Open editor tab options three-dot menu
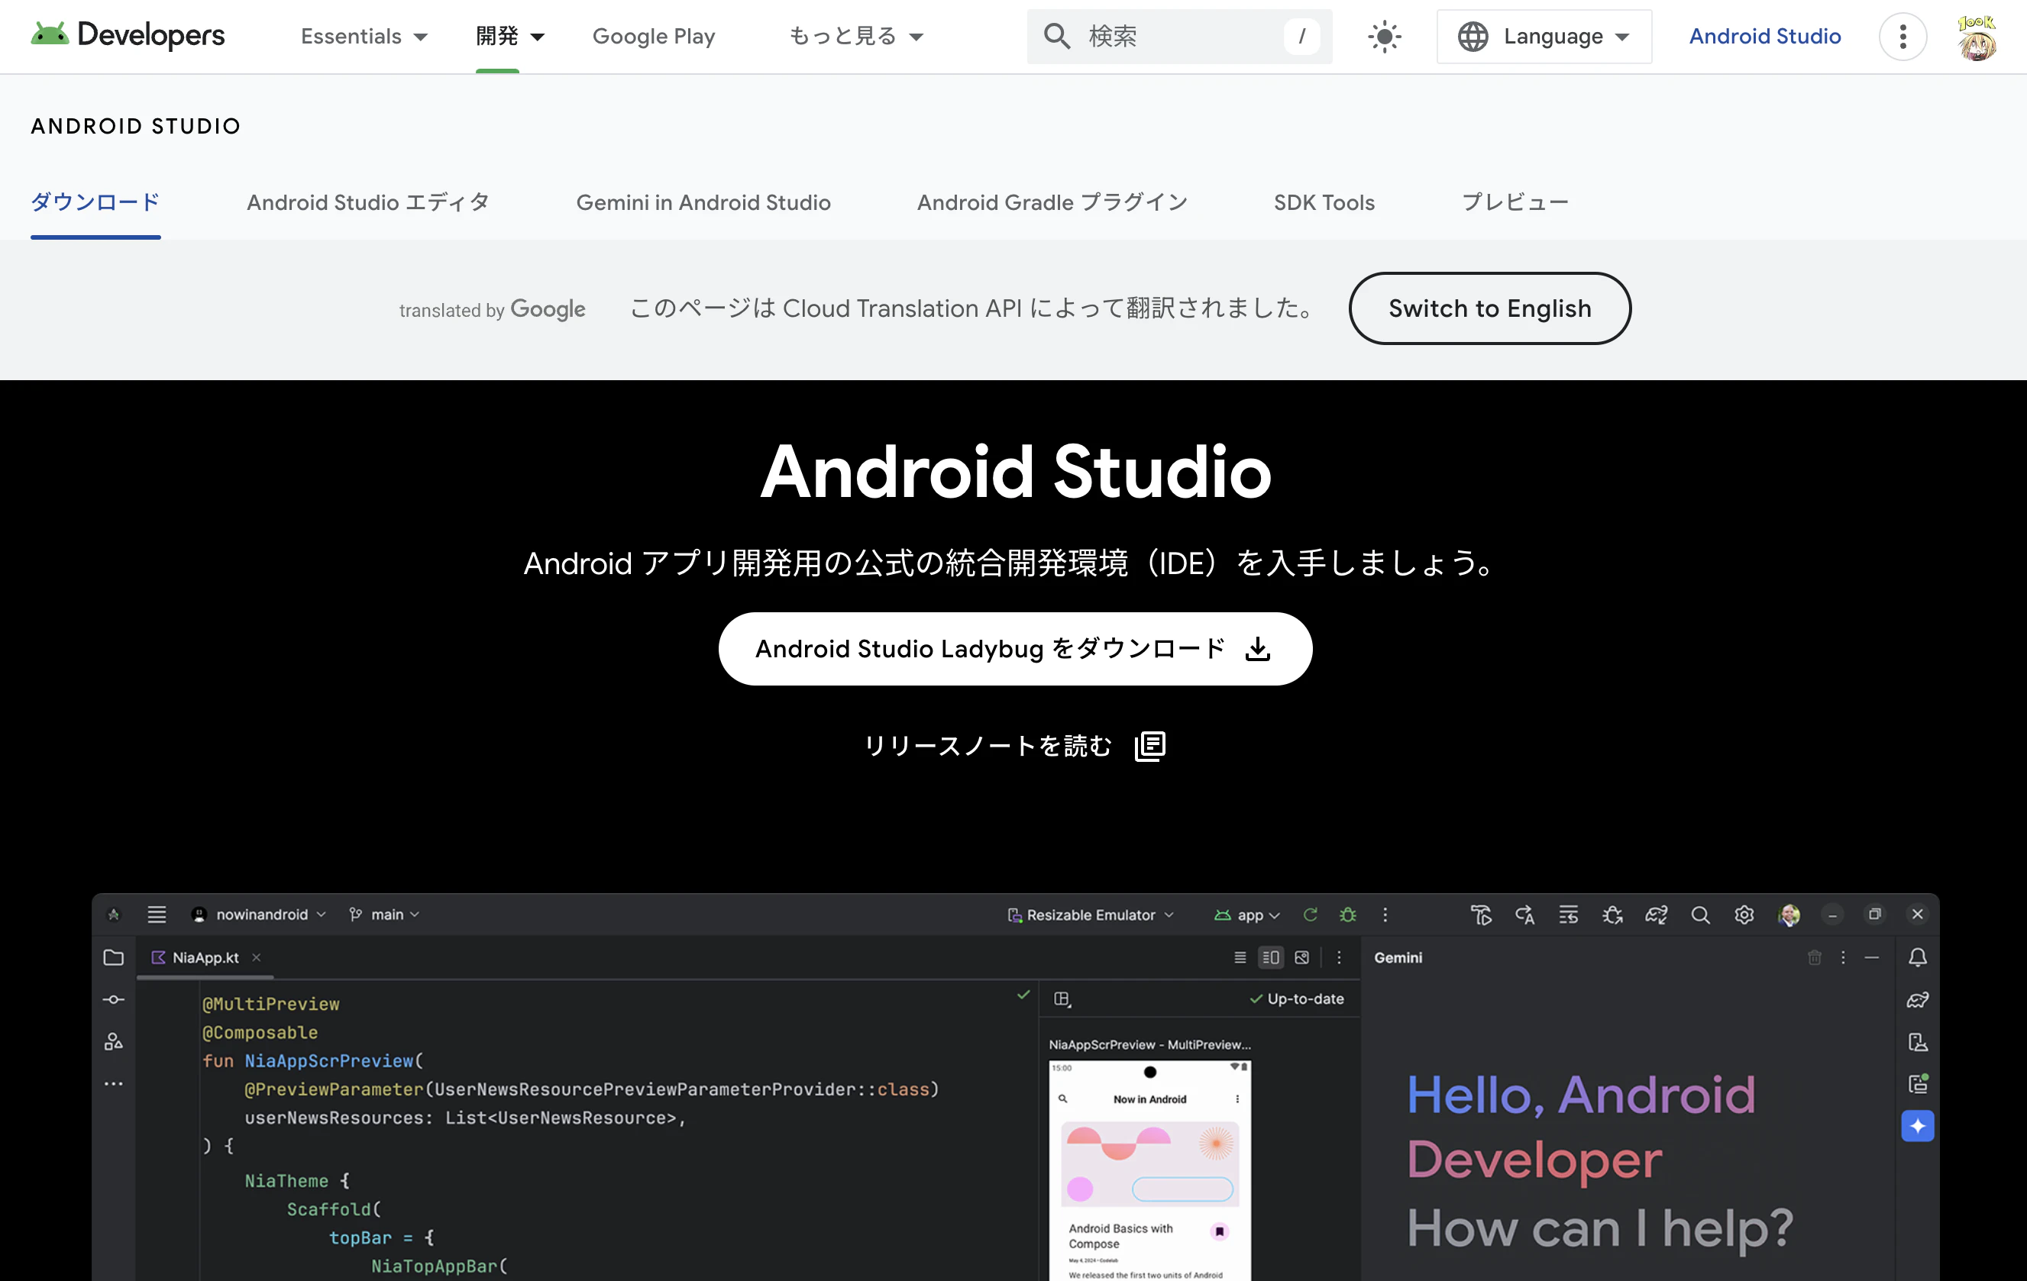The width and height of the screenshot is (2027, 1281). click(x=1338, y=957)
